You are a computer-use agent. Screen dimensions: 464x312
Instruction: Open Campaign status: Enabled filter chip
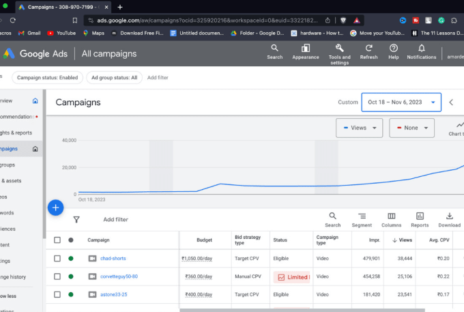point(47,78)
